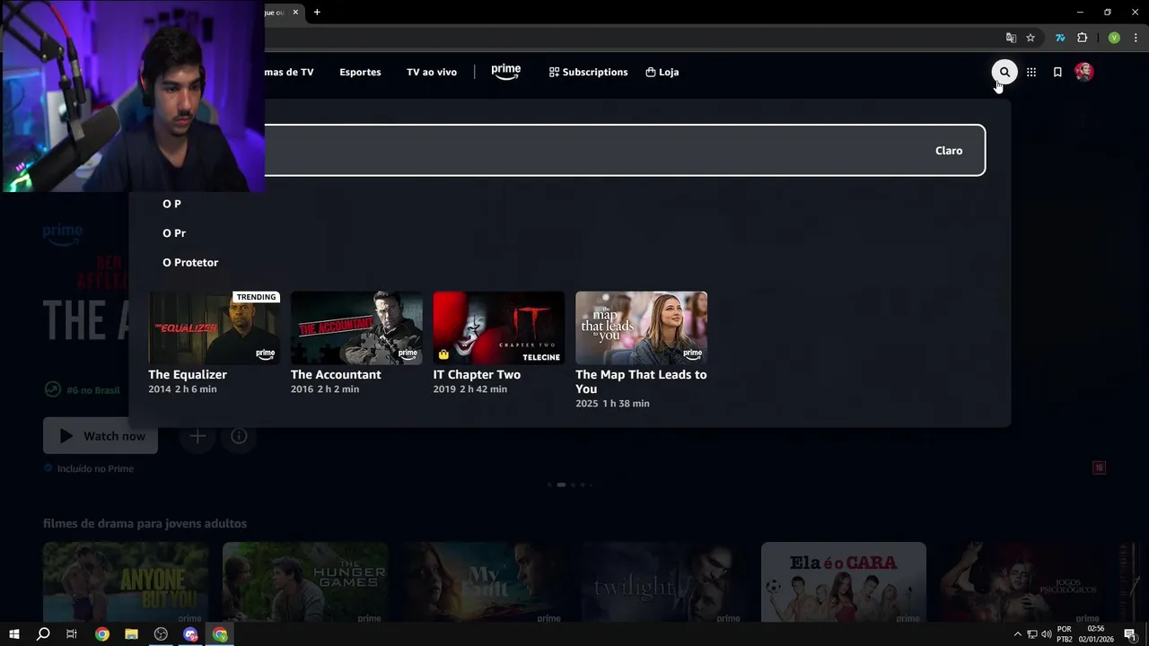Open the Twilight poster
Viewport: 1149px width, 646px height.
coord(664,581)
